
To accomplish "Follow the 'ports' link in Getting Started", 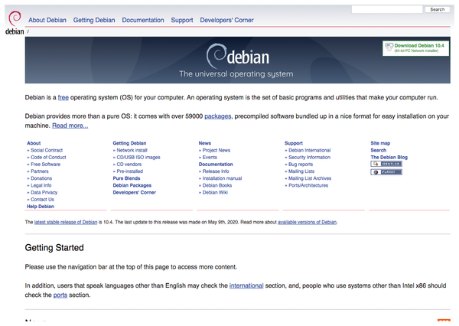I will click(60, 295).
